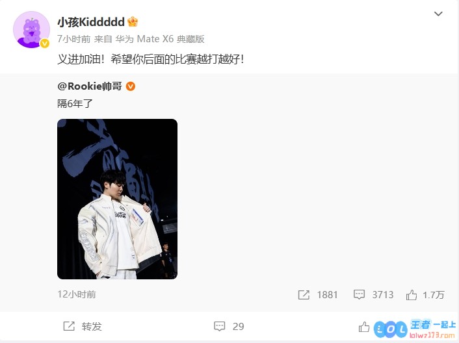Click the crown member icon beside username

coord(133,21)
